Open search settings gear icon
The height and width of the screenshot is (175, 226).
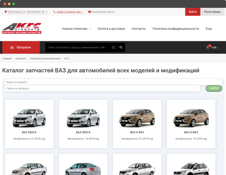tap(114, 47)
